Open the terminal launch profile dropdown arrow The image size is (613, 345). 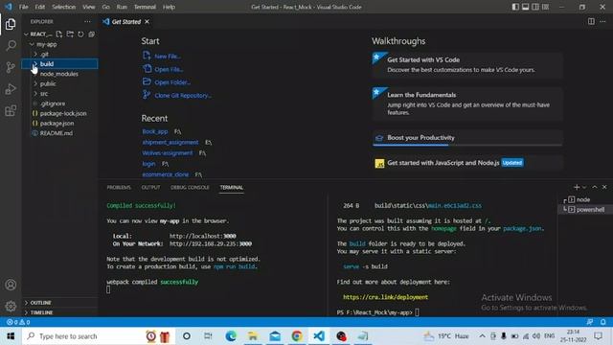pos(584,188)
